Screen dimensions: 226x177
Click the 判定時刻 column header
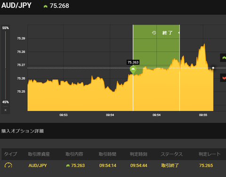point(138,154)
